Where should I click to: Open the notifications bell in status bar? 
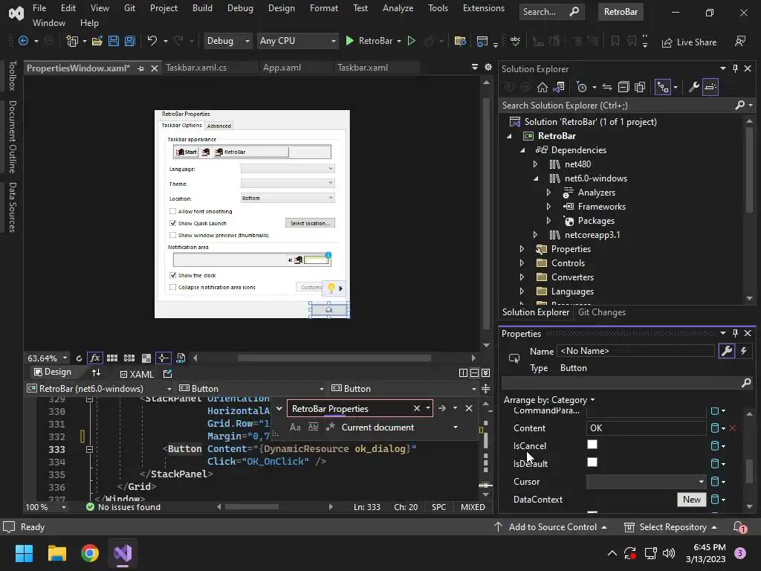[x=739, y=527]
